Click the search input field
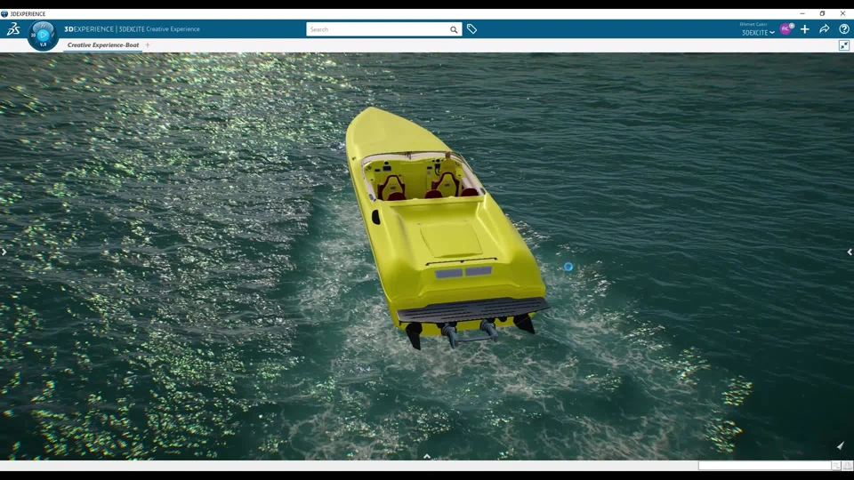 (378, 29)
